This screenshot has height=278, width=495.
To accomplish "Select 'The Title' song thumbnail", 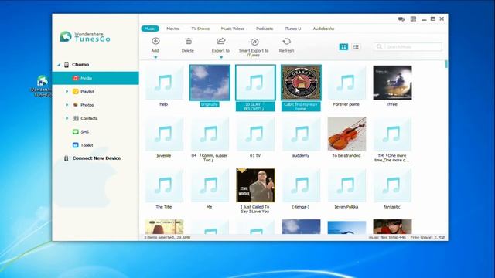I will tap(164, 185).
